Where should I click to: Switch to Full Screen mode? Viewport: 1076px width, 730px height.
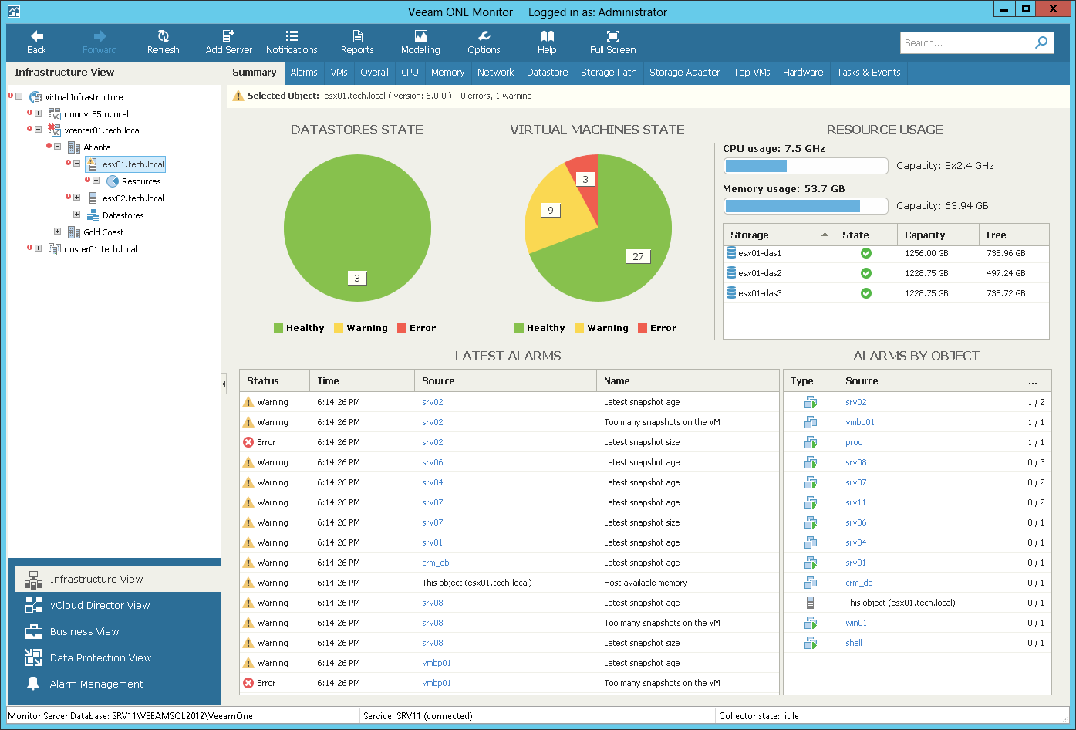[612, 42]
